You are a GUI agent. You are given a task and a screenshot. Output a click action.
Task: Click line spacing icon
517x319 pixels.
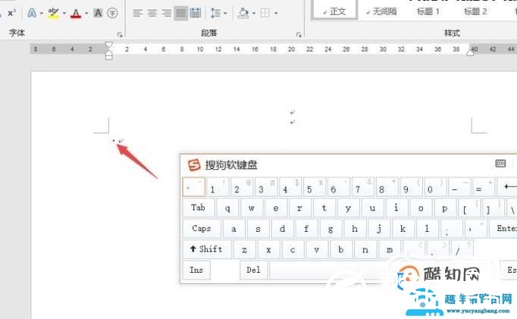tap(215, 13)
